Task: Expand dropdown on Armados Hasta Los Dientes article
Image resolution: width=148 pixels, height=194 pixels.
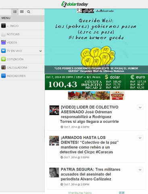Action: pyautogui.click(x=140, y=138)
